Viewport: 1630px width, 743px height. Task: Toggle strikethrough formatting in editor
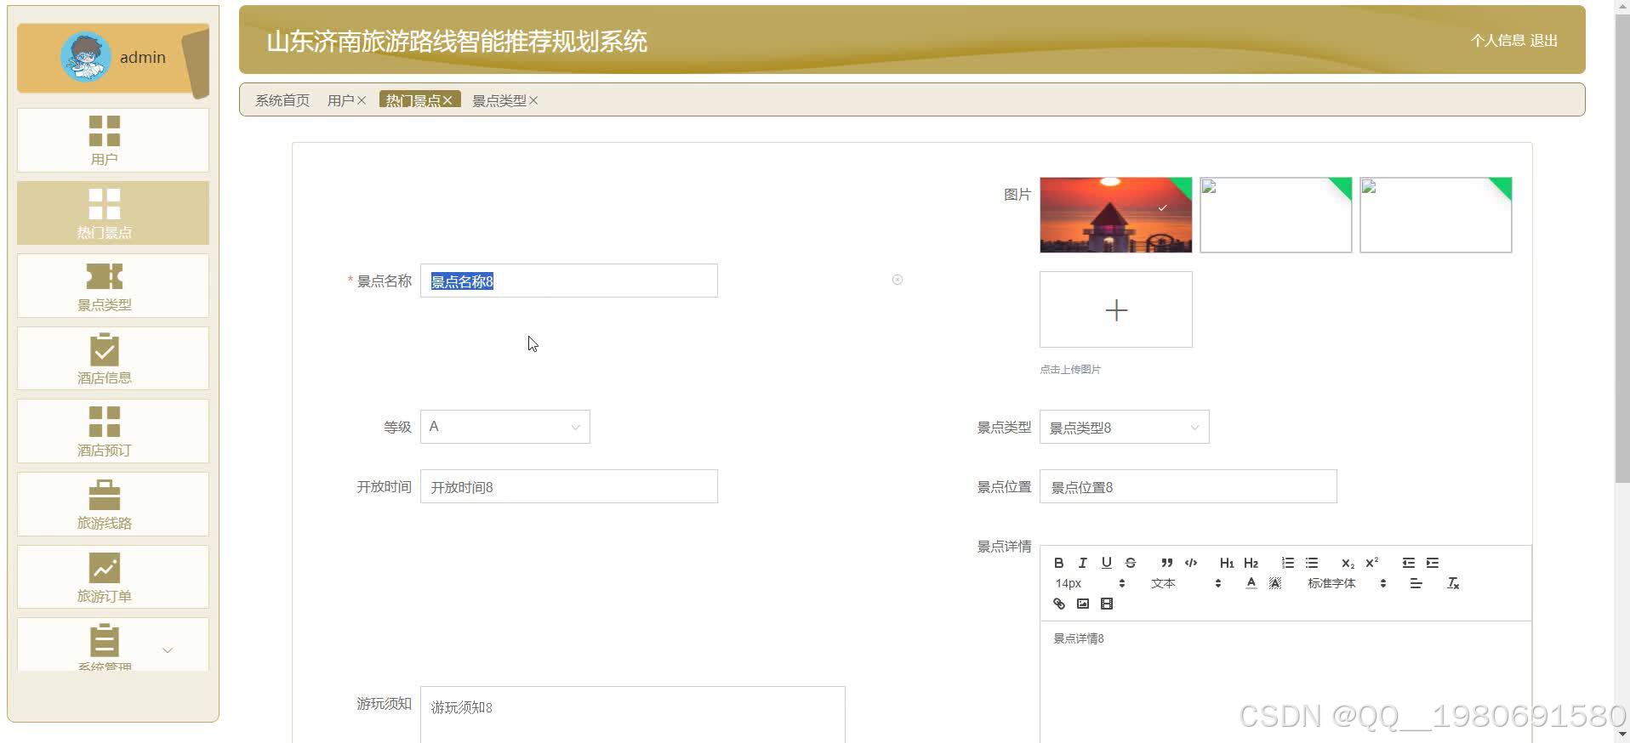[1130, 563]
